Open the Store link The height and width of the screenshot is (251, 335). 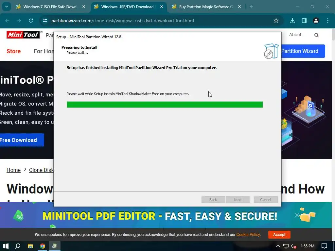pyautogui.click(x=13, y=51)
